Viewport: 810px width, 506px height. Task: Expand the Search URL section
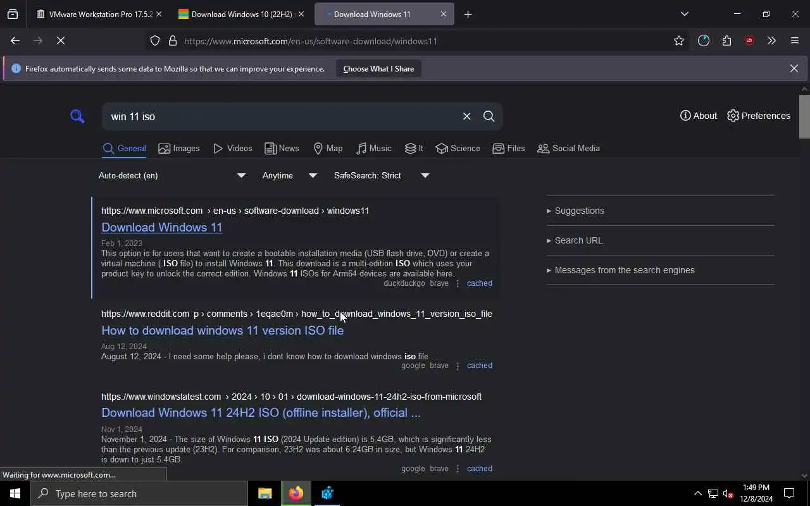[x=574, y=240]
